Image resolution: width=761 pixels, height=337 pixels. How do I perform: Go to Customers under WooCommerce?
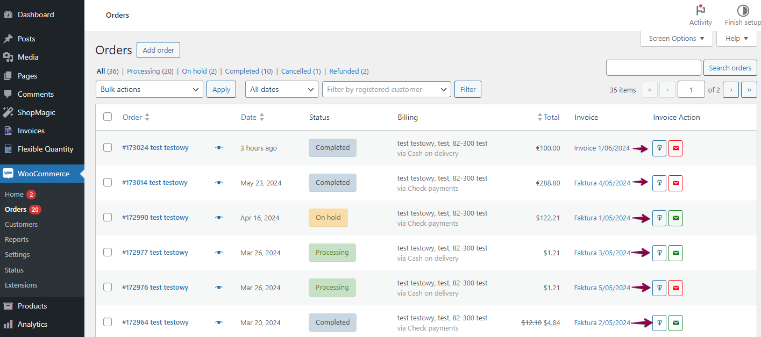[22, 225]
